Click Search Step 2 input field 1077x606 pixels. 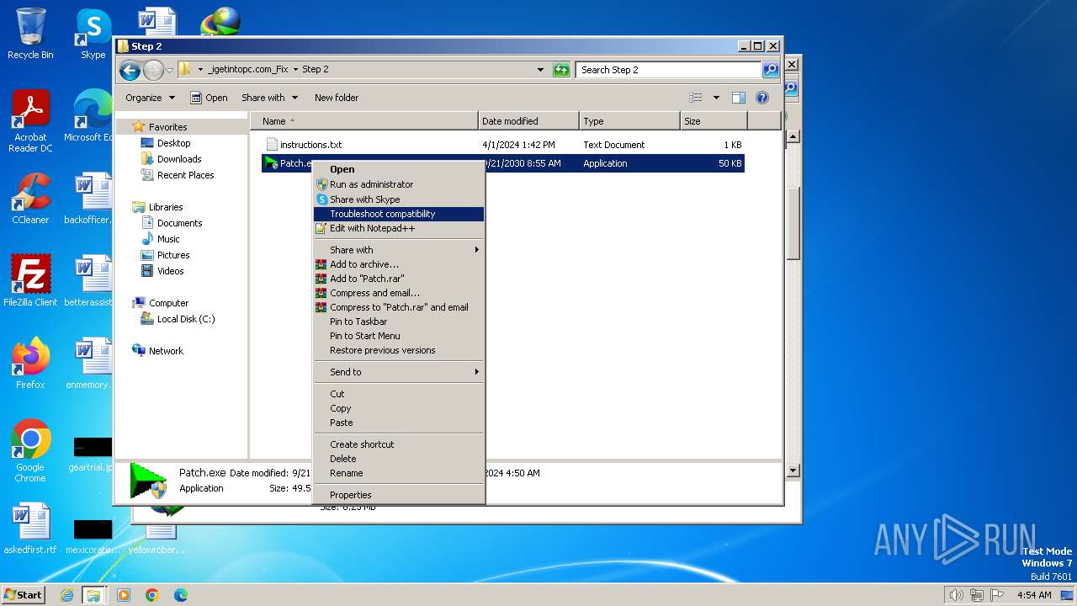(x=669, y=70)
